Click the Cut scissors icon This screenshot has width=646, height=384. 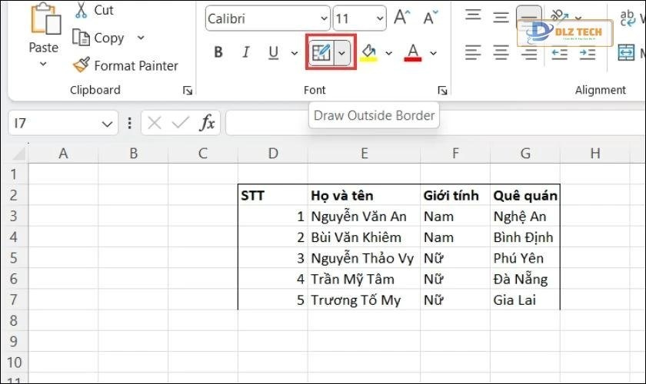[x=81, y=11]
